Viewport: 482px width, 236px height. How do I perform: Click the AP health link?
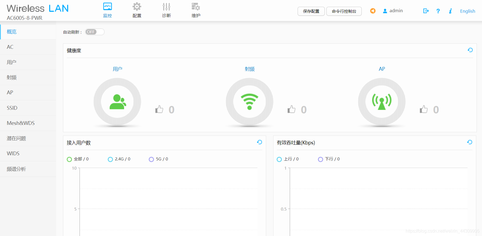pyautogui.click(x=382, y=69)
